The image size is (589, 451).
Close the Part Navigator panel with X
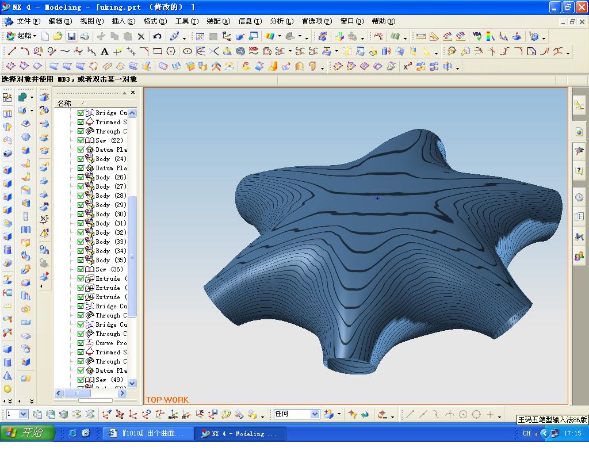click(x=133, y=93)
